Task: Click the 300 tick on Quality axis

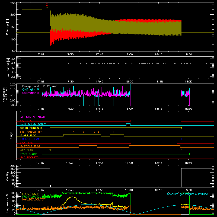Action: tap(13, 166)
